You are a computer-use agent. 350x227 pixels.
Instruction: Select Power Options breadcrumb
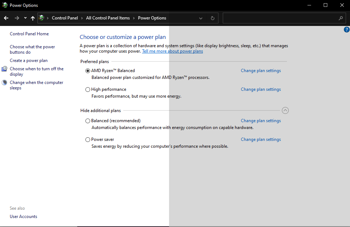coord(152,18)
